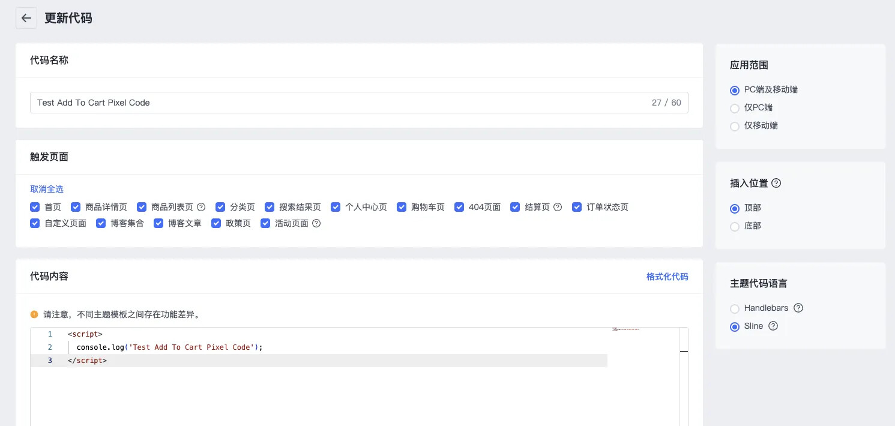Toggle the 404页面 checkbox
The image size is (895, 426).
[x=459, y=207]
